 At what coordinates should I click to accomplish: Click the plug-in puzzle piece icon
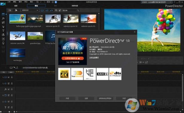coord(16,10)
